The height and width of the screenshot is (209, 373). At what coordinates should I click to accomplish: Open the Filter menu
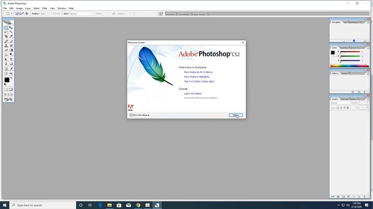coord(44,8)
